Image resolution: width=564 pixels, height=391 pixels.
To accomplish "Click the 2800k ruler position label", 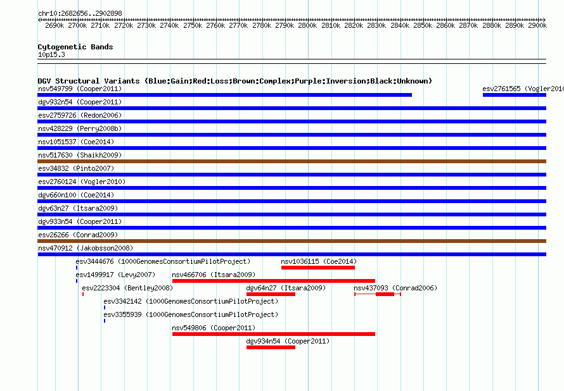I will tap(307, 25).
